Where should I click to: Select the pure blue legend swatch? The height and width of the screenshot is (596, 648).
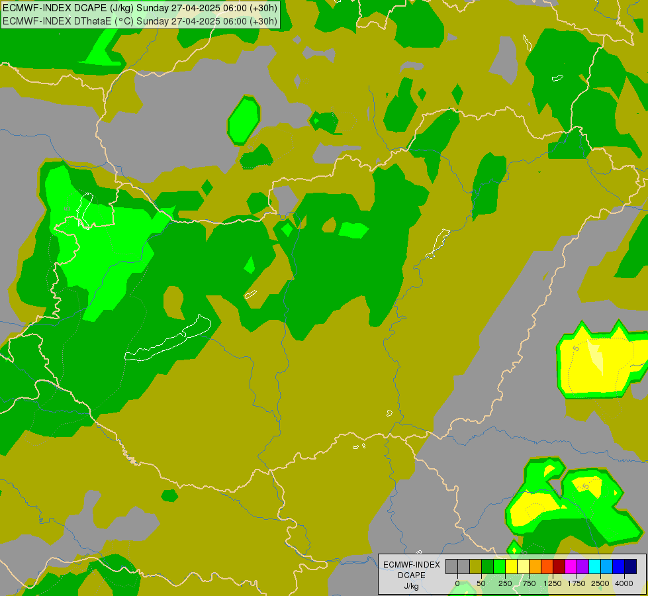click(619, 567)
